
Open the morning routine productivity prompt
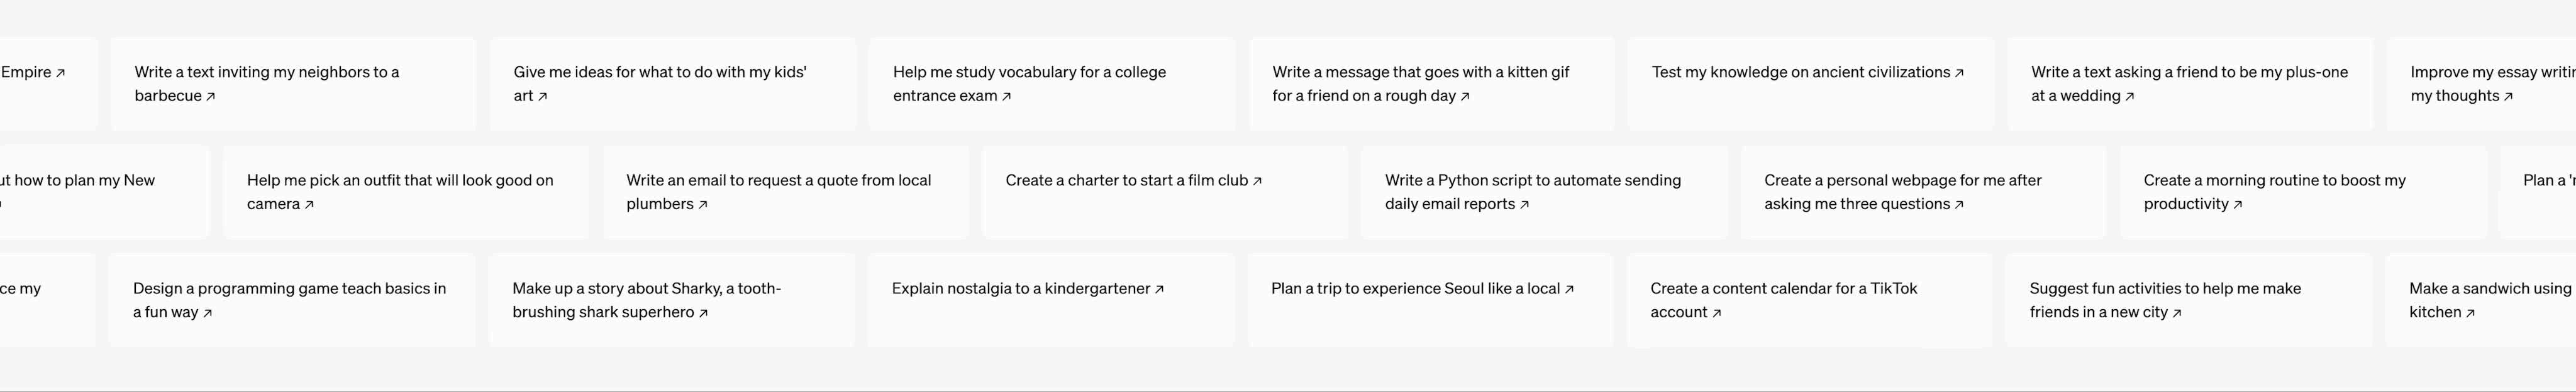pos(2303,192)
